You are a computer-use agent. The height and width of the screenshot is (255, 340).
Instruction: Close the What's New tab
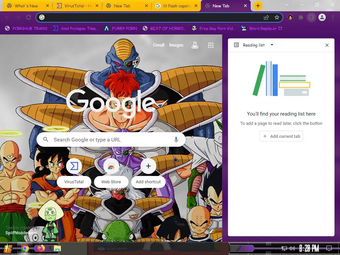(x=47, y=6)
